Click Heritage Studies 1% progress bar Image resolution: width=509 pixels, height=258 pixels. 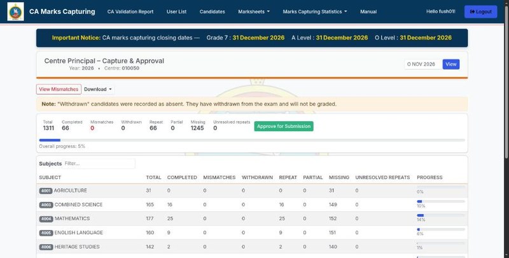441,243
